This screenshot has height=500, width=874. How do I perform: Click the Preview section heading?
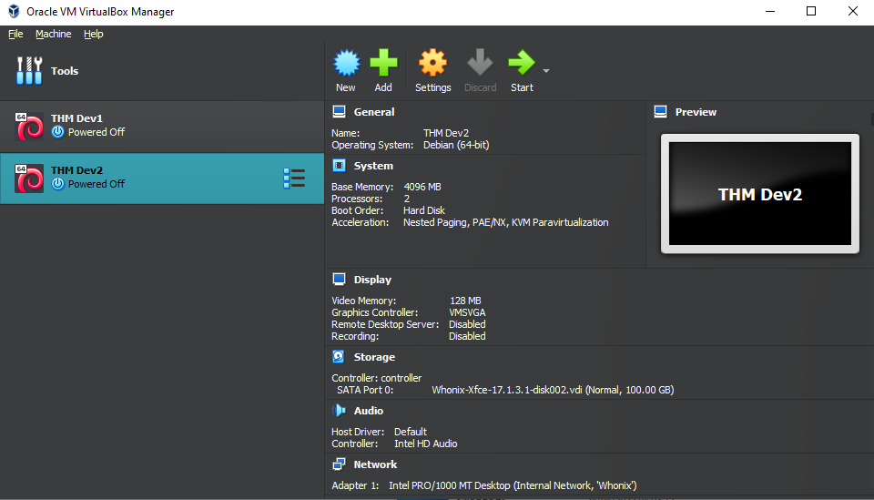[x=696, y=112]
